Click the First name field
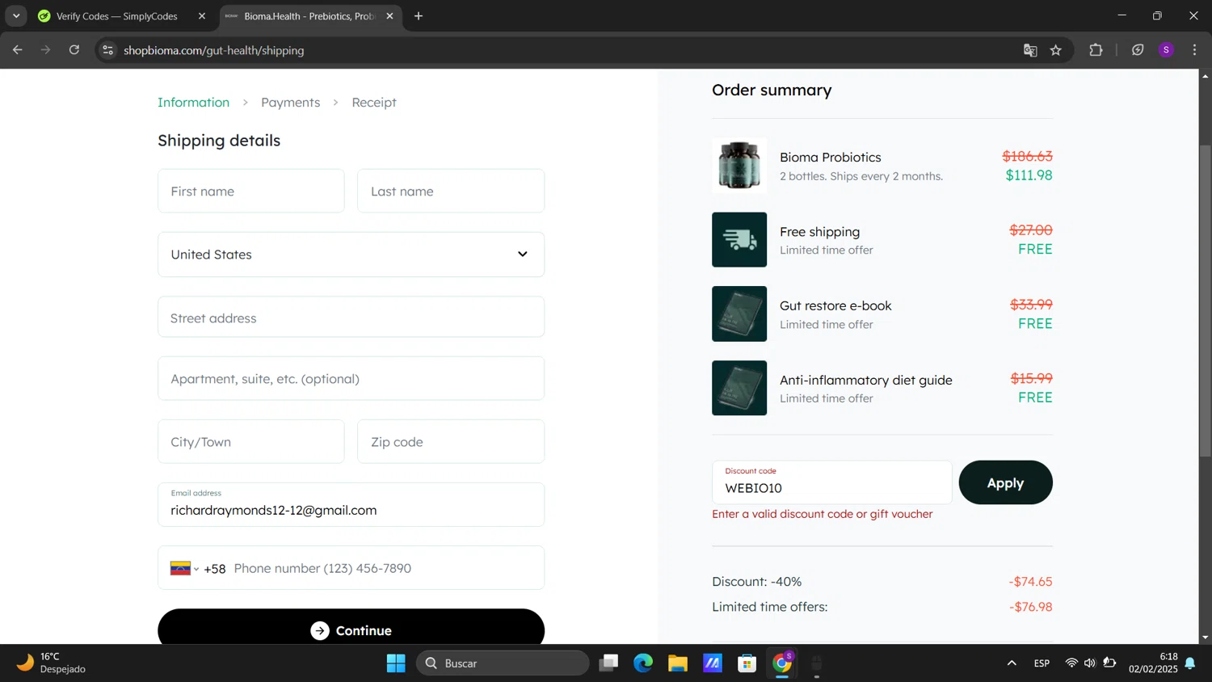1212x682 pixels. [x=250, y=192]
